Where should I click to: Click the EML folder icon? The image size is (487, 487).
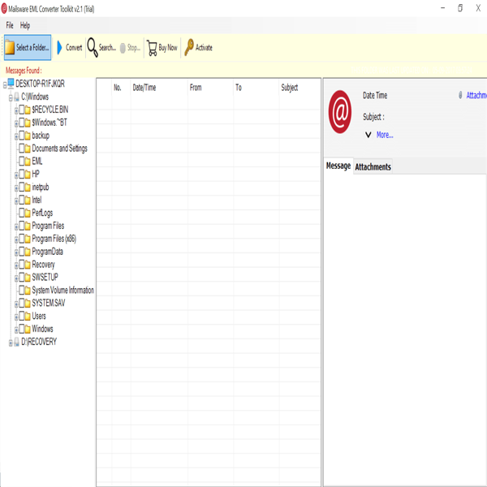[28, 162]
